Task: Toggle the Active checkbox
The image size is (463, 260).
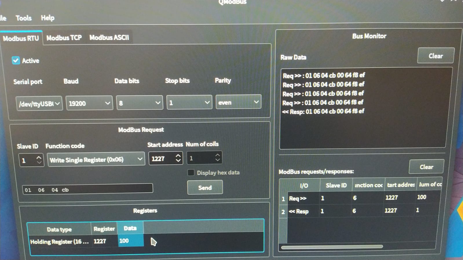Action: tap(16, 60)
